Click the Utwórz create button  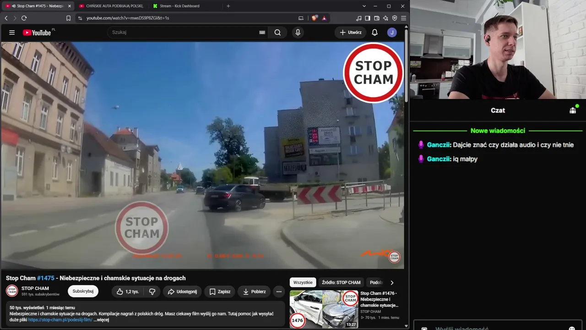pos(351,33)
